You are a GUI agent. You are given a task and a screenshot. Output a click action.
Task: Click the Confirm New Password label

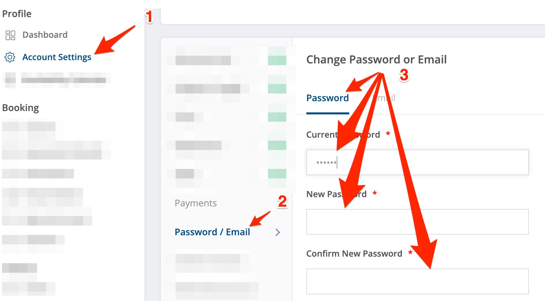(x=354, y=254)
